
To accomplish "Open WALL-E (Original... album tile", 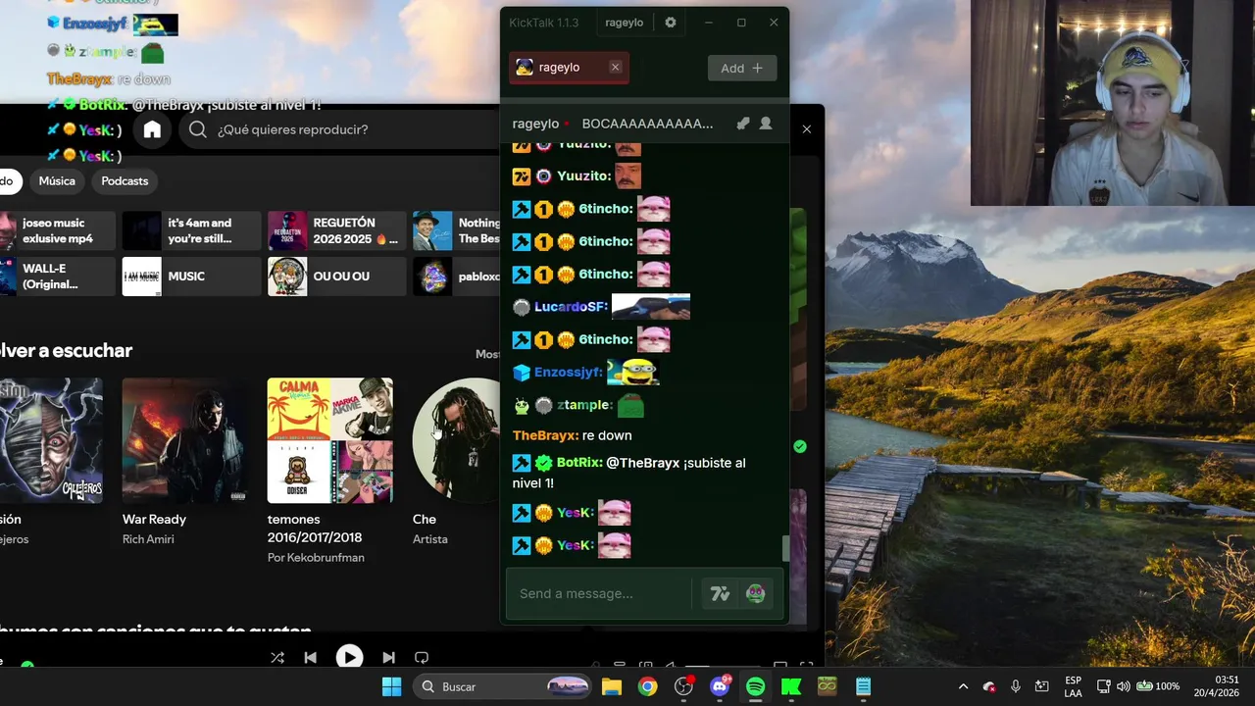I will click(57, 277).
